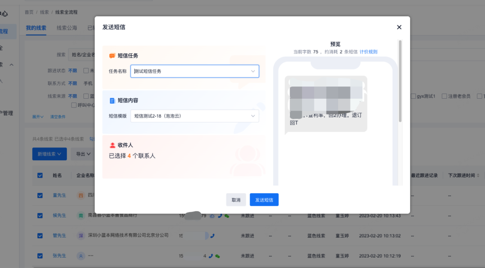The image size is (485, 268).
Task: Click phone icon in 管先生 row
Action: (212, 235)
